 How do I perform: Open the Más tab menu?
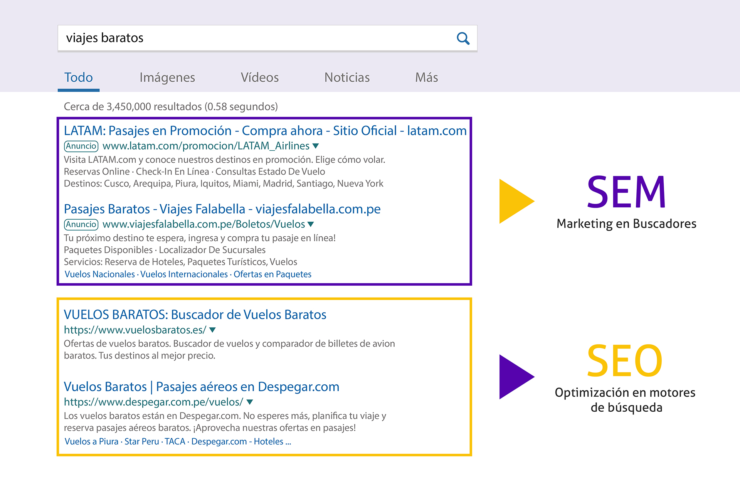click(426, 77)
